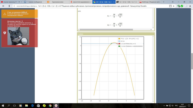The height and width of the screenshot is (108, 193).
Task: Bookmark this page with the star icon
Action: coord(174,6)
